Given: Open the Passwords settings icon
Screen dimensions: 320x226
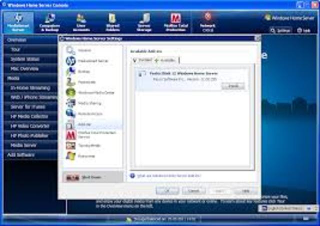Looking at the screenshot, I should coord(70,82).
